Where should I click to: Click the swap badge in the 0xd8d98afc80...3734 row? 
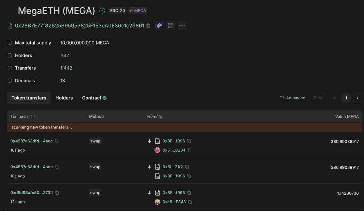tap(95, 193)
